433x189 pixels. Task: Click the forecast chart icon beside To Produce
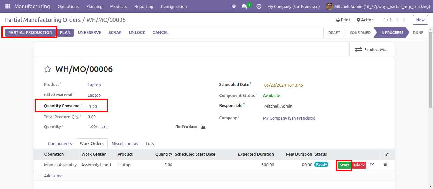pyautogui.click(x=203, y=127)
